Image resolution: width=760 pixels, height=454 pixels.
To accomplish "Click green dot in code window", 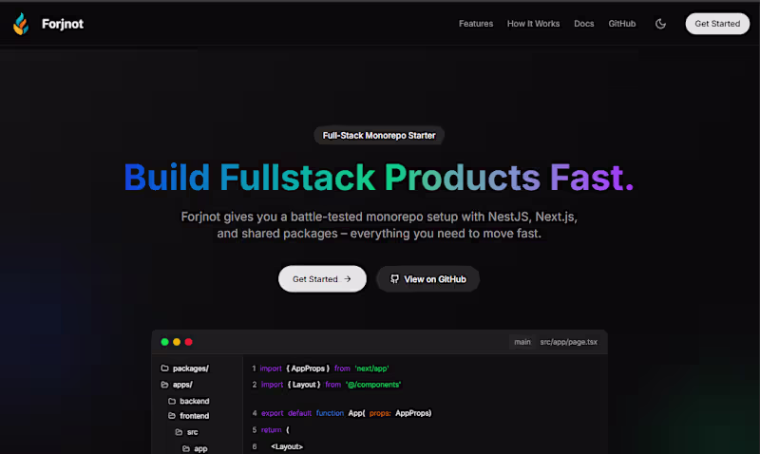I will (x=164, y=342).
